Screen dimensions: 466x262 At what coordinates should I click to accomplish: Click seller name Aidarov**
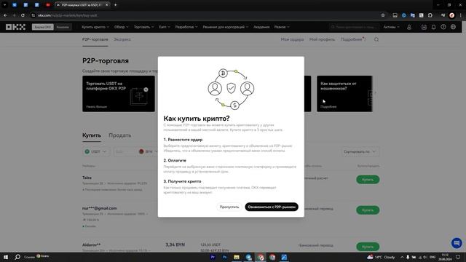[91, 245]
